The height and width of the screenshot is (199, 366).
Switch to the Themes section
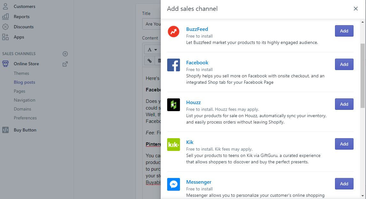[x=21, y=73]
